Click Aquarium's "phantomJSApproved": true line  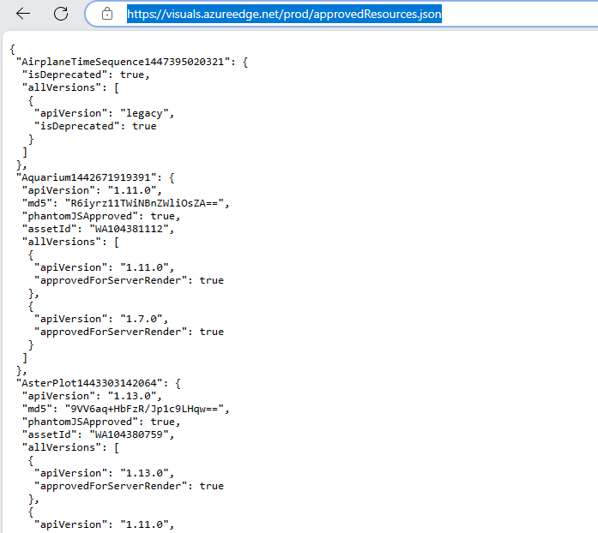point(101,216)
